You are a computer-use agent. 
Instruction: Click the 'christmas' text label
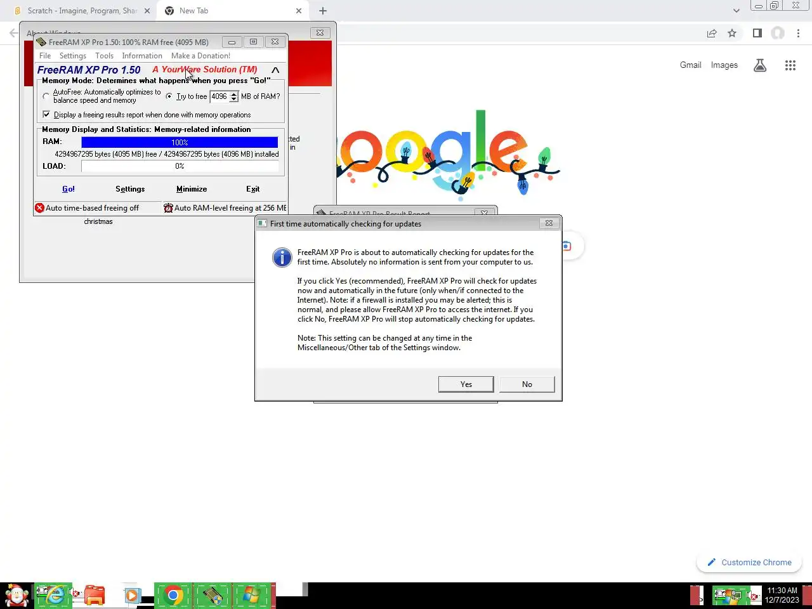point(98,221)
